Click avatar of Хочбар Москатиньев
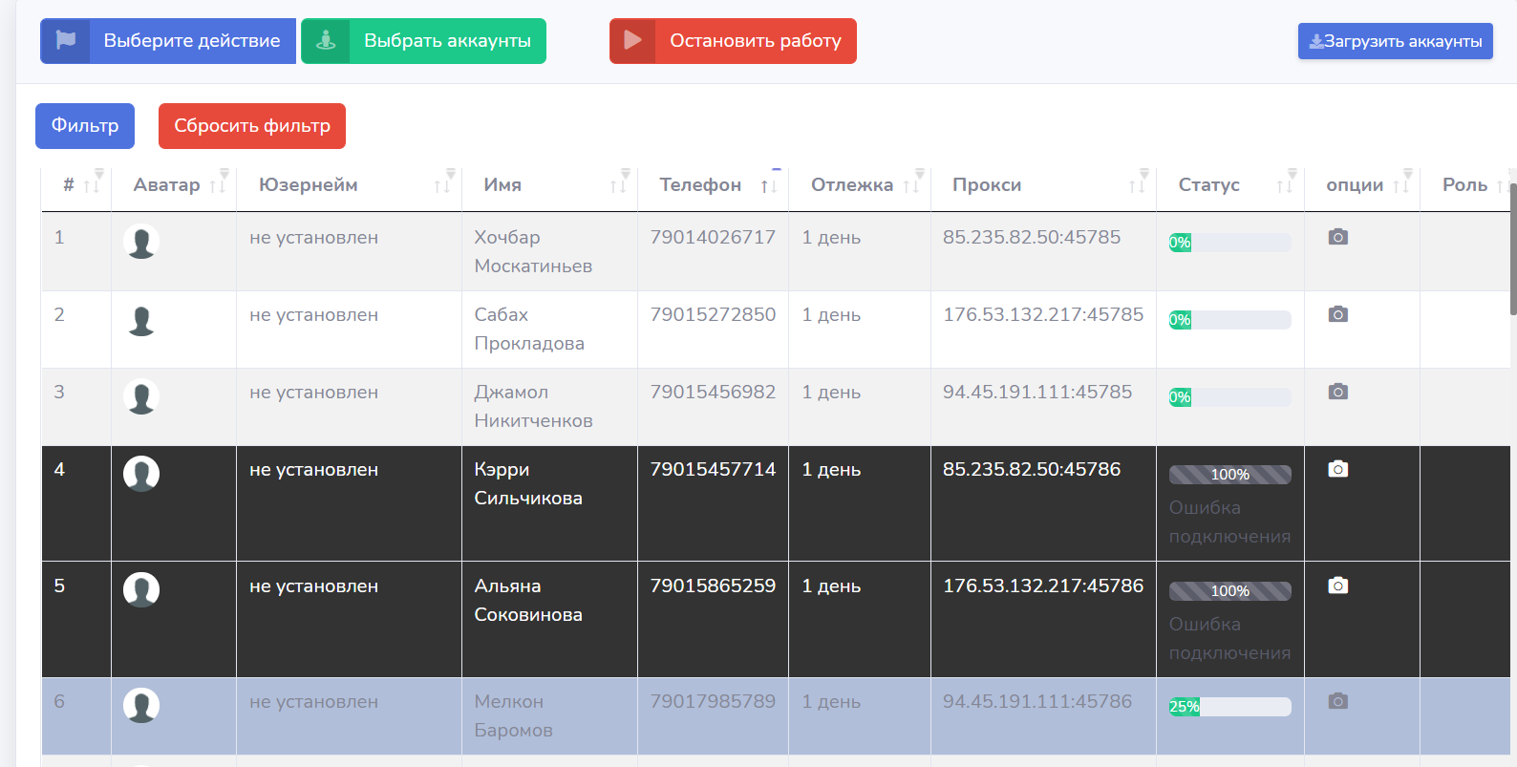 click(141, 243)
